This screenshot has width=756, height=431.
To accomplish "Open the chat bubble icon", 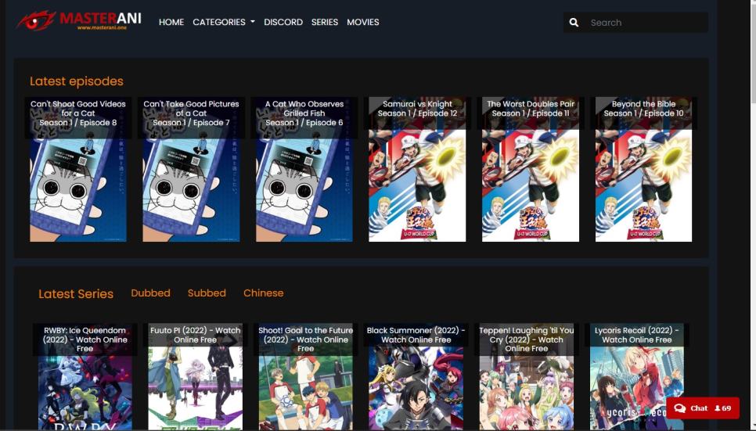I will pos(680,408).
